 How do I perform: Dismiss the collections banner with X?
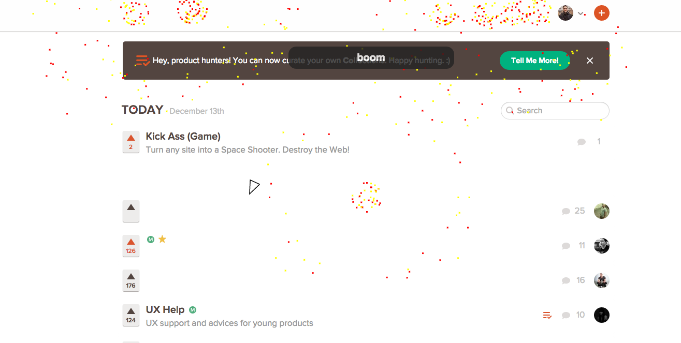pyautogui.click(x=590, y=61)
